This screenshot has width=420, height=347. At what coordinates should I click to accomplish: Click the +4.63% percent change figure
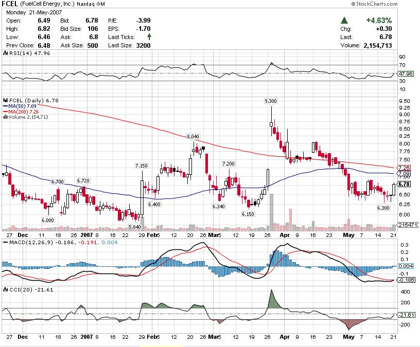(x=379, y=21)
